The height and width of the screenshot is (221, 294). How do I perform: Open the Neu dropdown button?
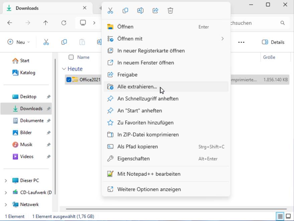coord(18,42)
